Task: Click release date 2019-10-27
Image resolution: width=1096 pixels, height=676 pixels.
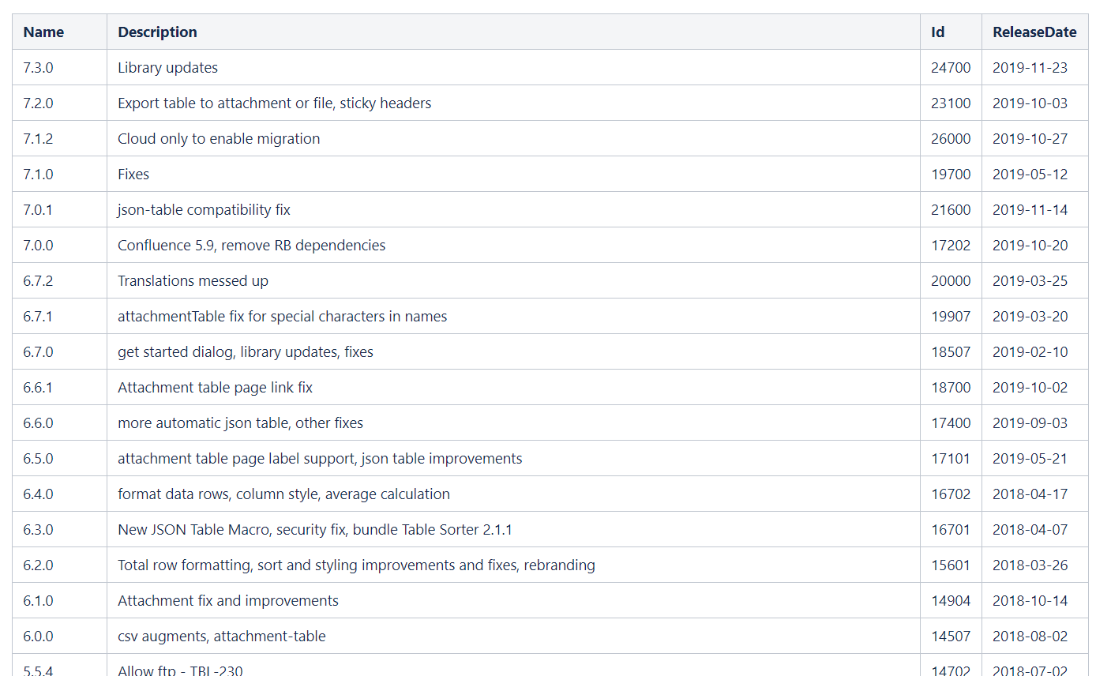Action: pos(1030,139)
